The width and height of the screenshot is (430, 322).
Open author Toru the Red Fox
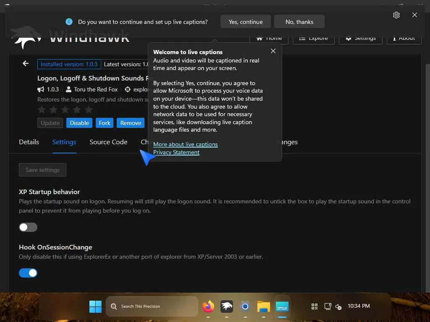96,90
